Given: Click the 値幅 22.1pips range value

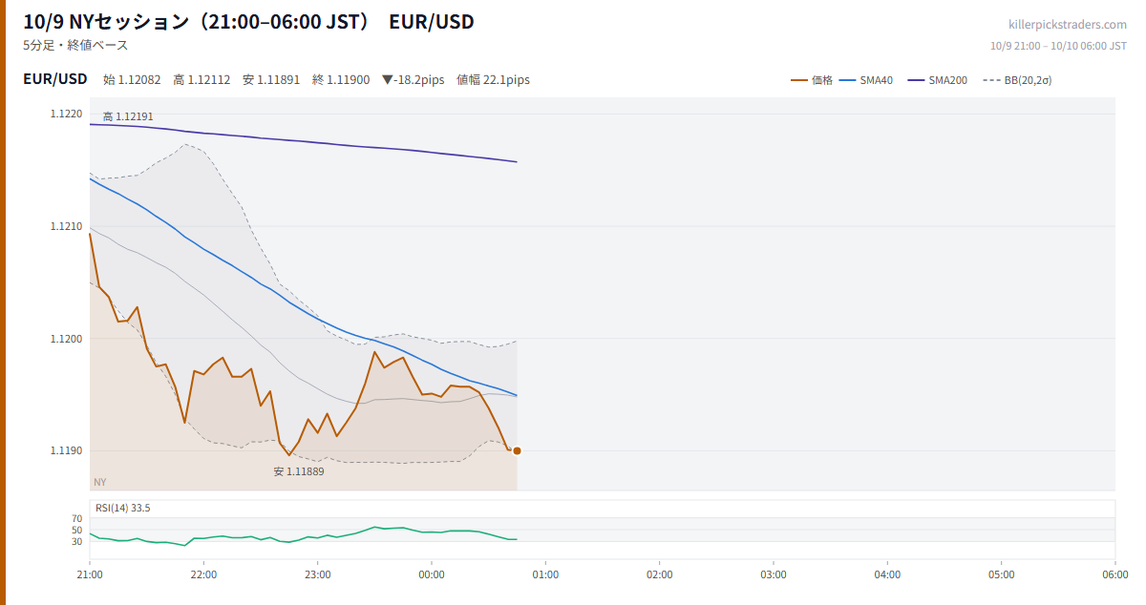Looking at the screenshot, I should [x=493, y=80].
